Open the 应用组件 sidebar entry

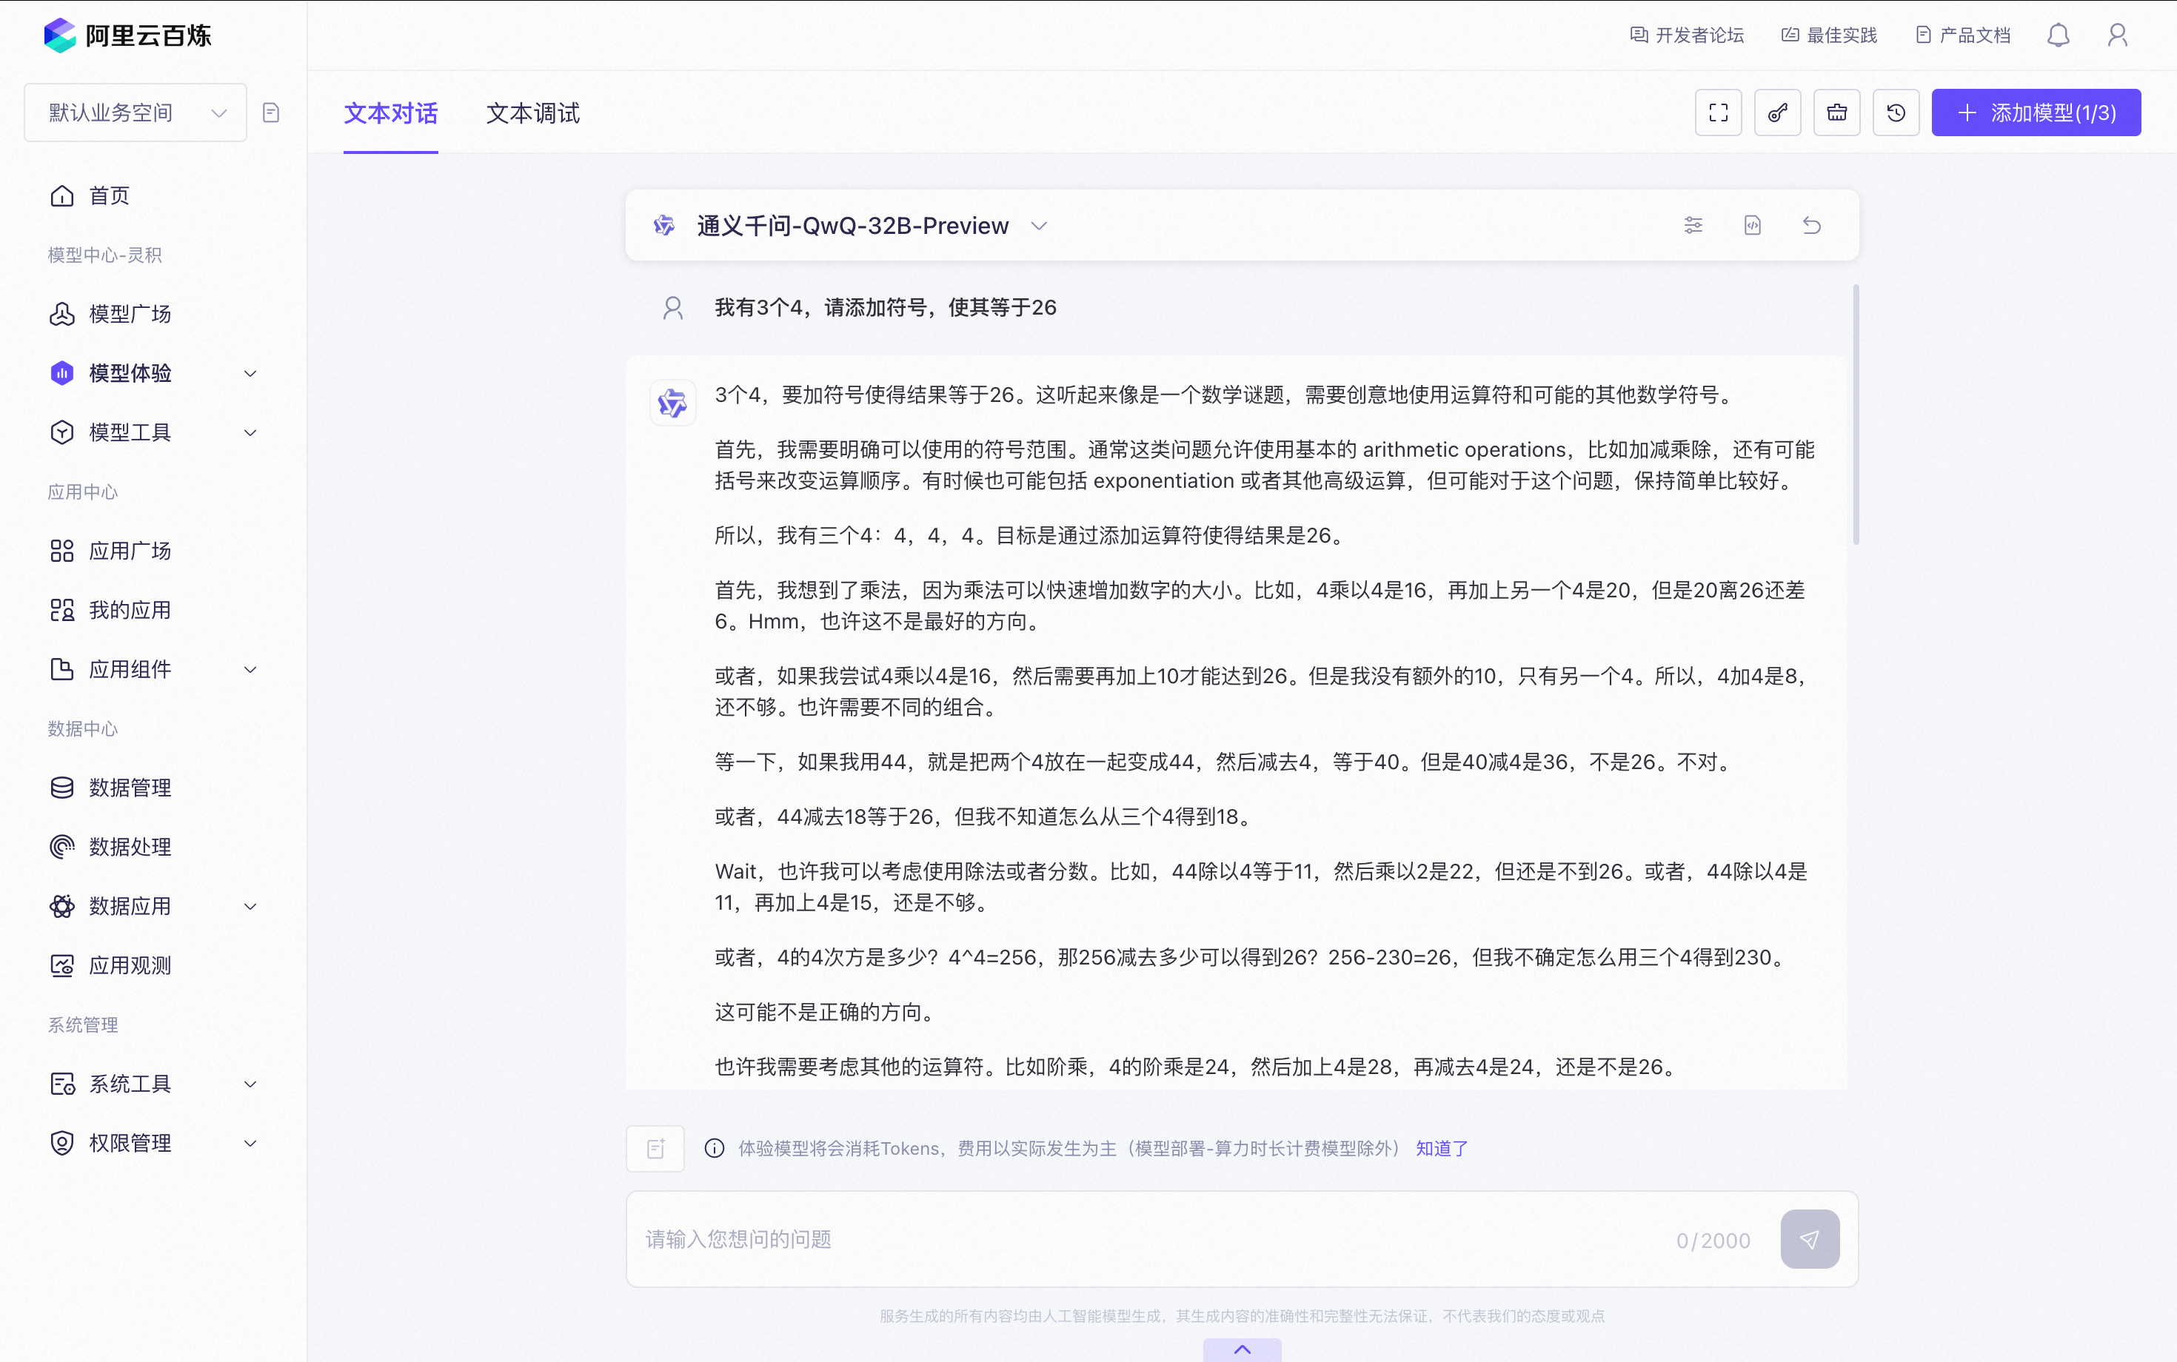click(130, 669)
